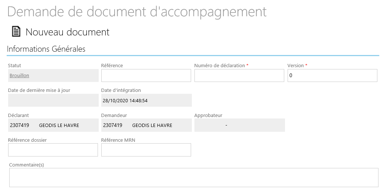Click the Nouveau document heading text

pos(67,32)
